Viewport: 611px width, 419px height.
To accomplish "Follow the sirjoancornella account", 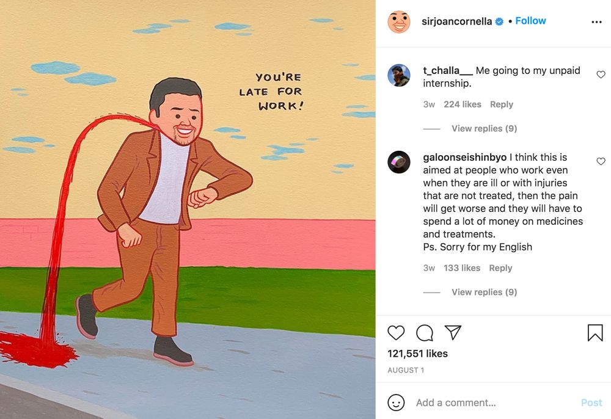I will pyautogui.click(x=530, y=21).
